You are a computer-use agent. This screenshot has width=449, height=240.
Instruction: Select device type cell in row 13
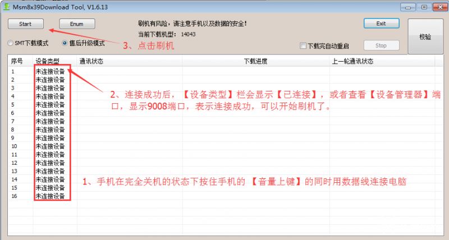(51, 171)
